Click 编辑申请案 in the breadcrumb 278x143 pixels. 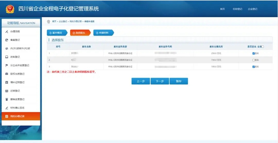(89, 21)
